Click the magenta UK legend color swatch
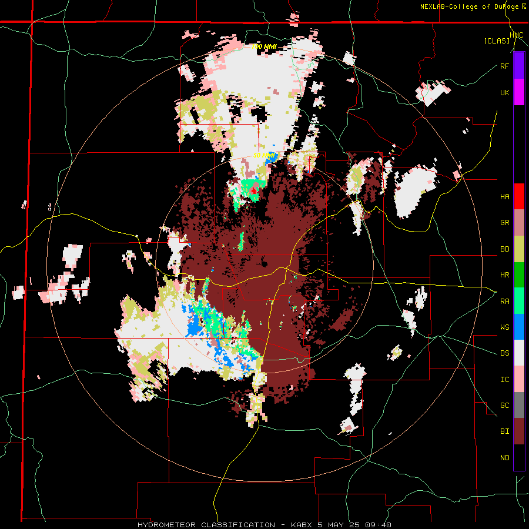Image resolution: width=529 pixels, height=529 pixels. coord(519,92)
